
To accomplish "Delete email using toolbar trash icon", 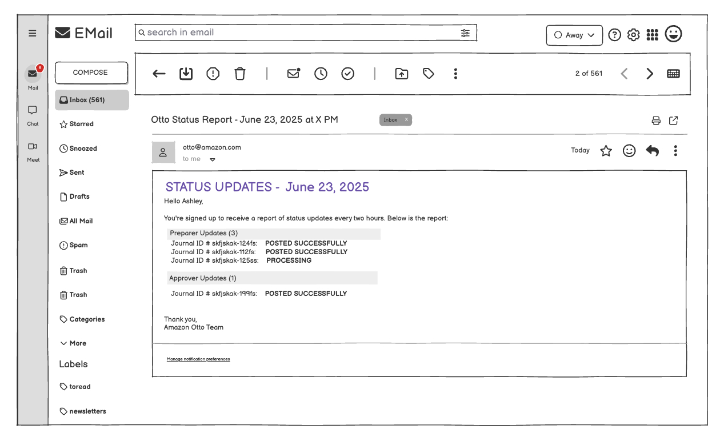I will (240, 74).
